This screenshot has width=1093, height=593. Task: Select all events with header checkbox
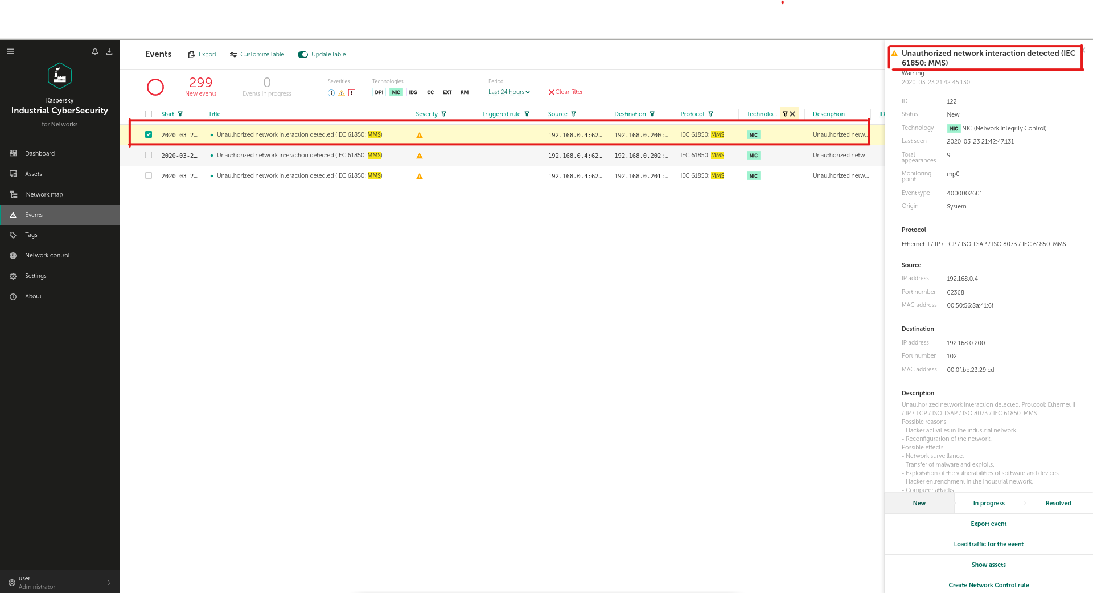click(149, 114)
